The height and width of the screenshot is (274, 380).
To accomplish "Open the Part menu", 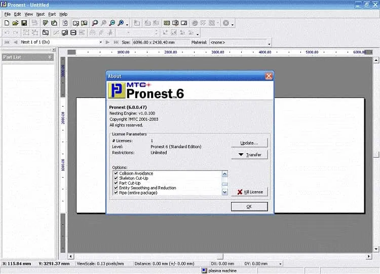I will pyautogui.click(x=52, y=14).
